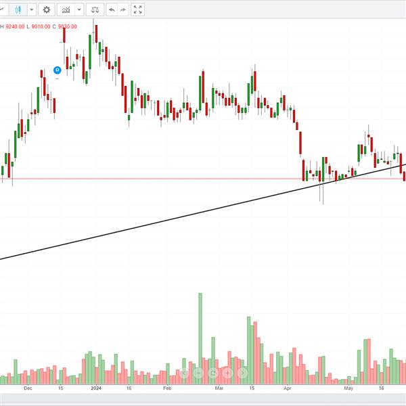Click the Mar time axis label
The image size is (406, 406).
pyautogui.click(x=219, y=388)
